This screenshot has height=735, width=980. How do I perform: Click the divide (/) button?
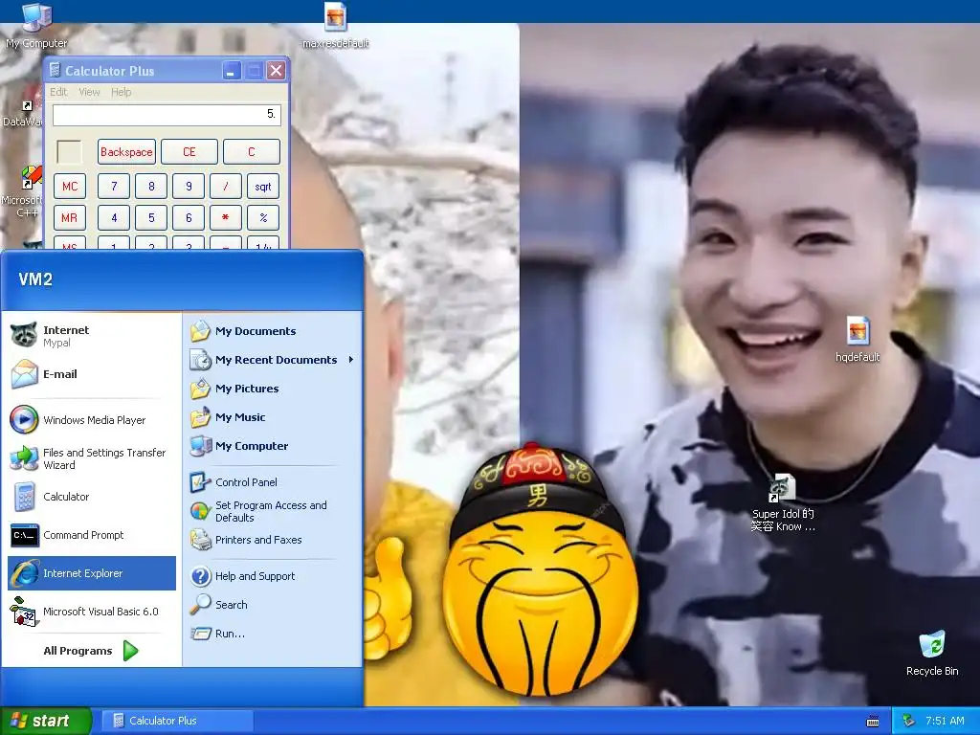click(226, 187)
